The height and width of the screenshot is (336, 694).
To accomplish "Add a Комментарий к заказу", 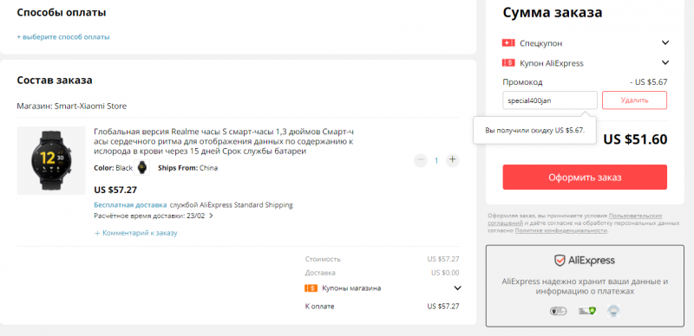I will tap(135, 233).
